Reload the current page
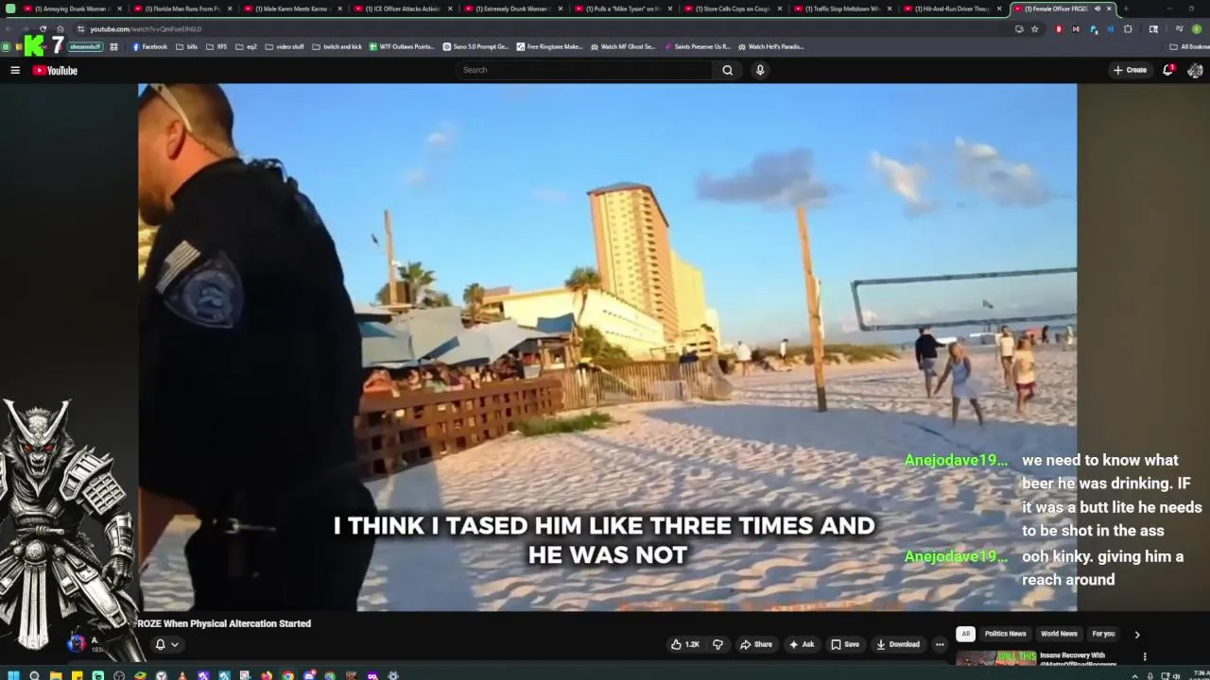This screenshot has height=680, width=1210. click(x=43, y=28)
